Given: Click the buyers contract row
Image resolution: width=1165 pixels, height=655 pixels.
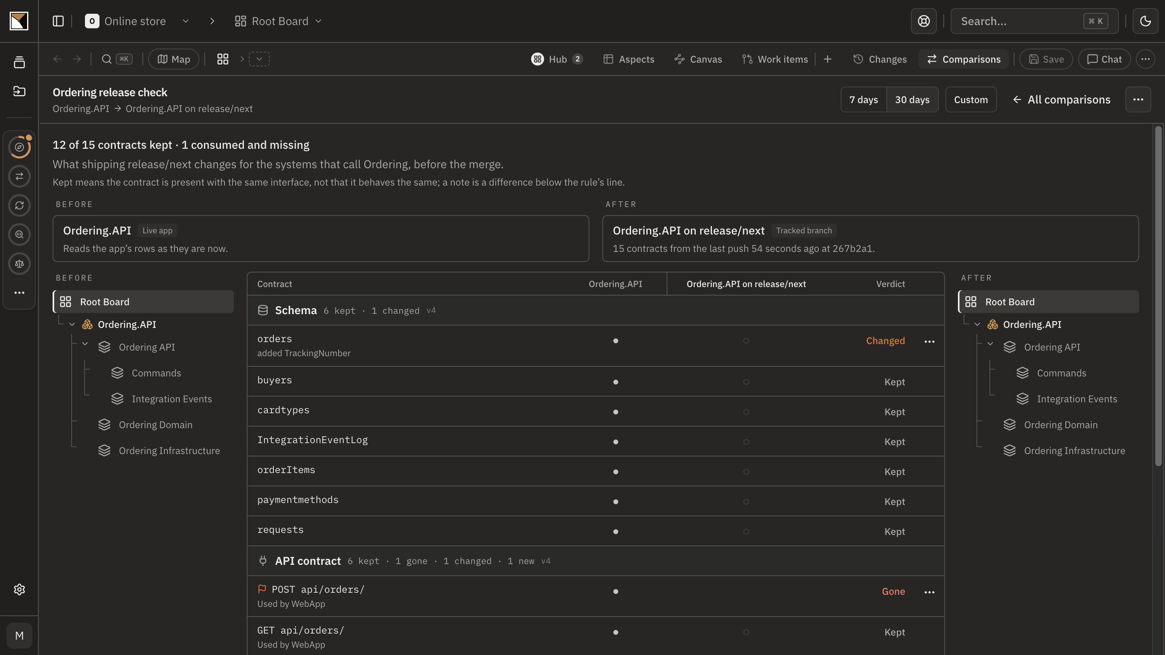Looking at the screenshot, I should (595, 382).
